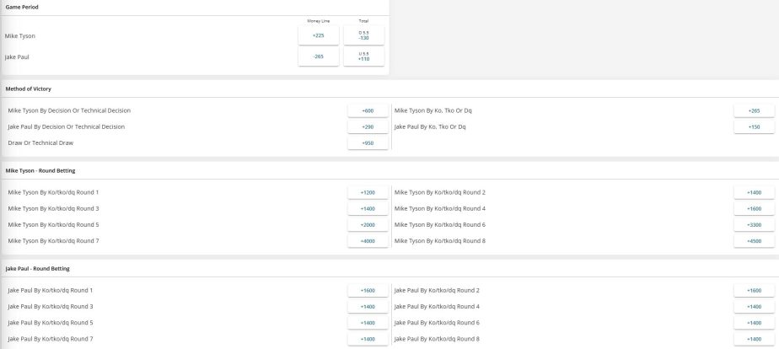Image resolution: width=779 pixels, height=349 pixels.
Task: Click 'Mike Tyson By Ko/tko/dq Round 6' label
Action: point(440,225)
